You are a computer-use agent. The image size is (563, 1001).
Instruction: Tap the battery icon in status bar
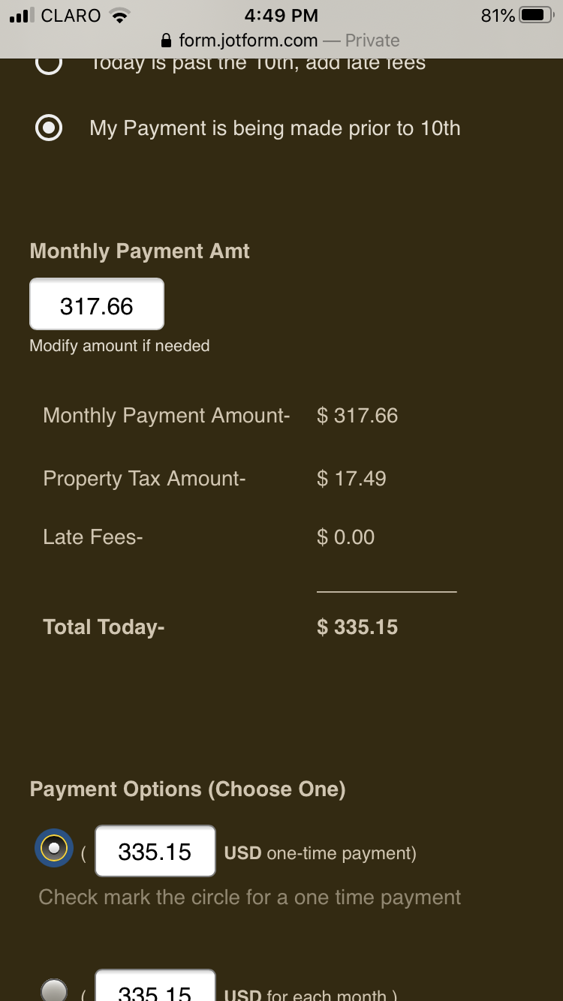pos(536,15)
